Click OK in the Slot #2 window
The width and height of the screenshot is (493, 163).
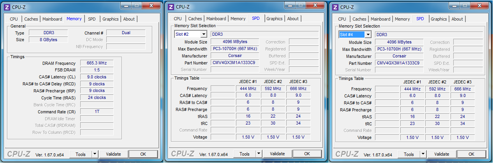coord(307,154)
